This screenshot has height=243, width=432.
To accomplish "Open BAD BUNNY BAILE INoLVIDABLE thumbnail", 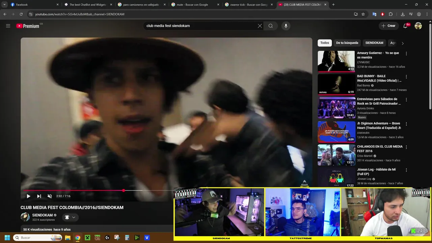I will 336,84.
